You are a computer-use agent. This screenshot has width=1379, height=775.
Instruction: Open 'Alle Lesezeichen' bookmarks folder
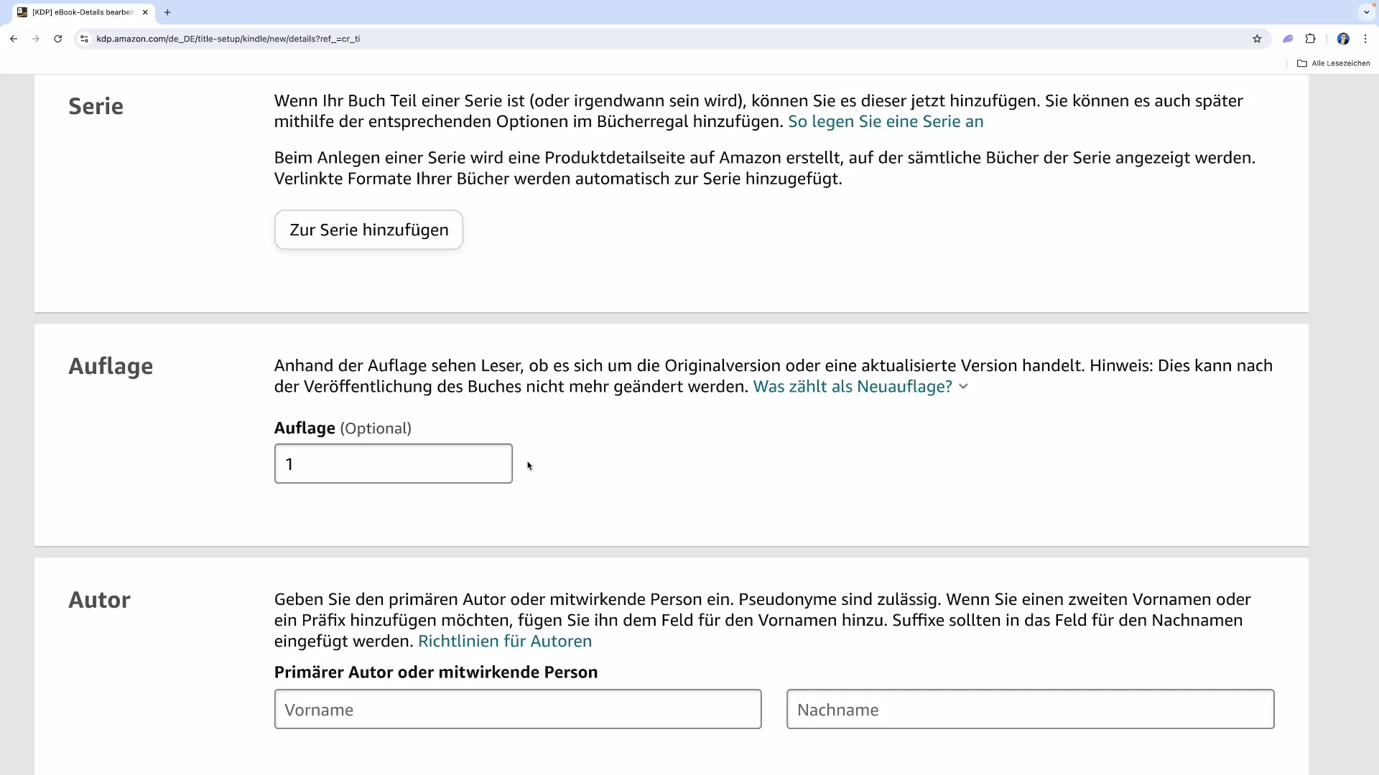[x=1334, y=63]
